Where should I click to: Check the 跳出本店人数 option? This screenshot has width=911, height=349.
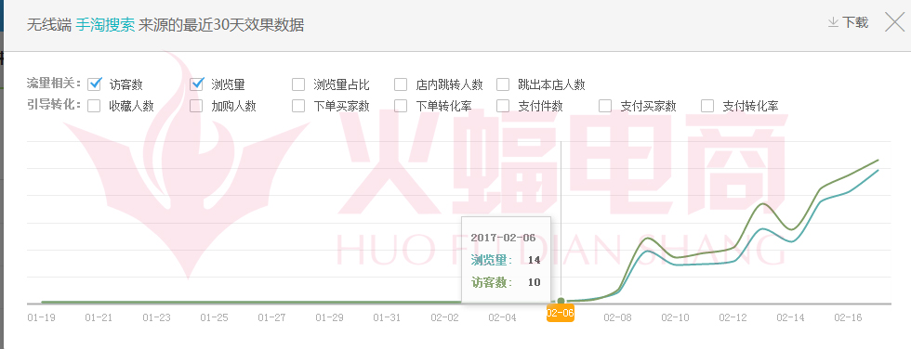503,84
